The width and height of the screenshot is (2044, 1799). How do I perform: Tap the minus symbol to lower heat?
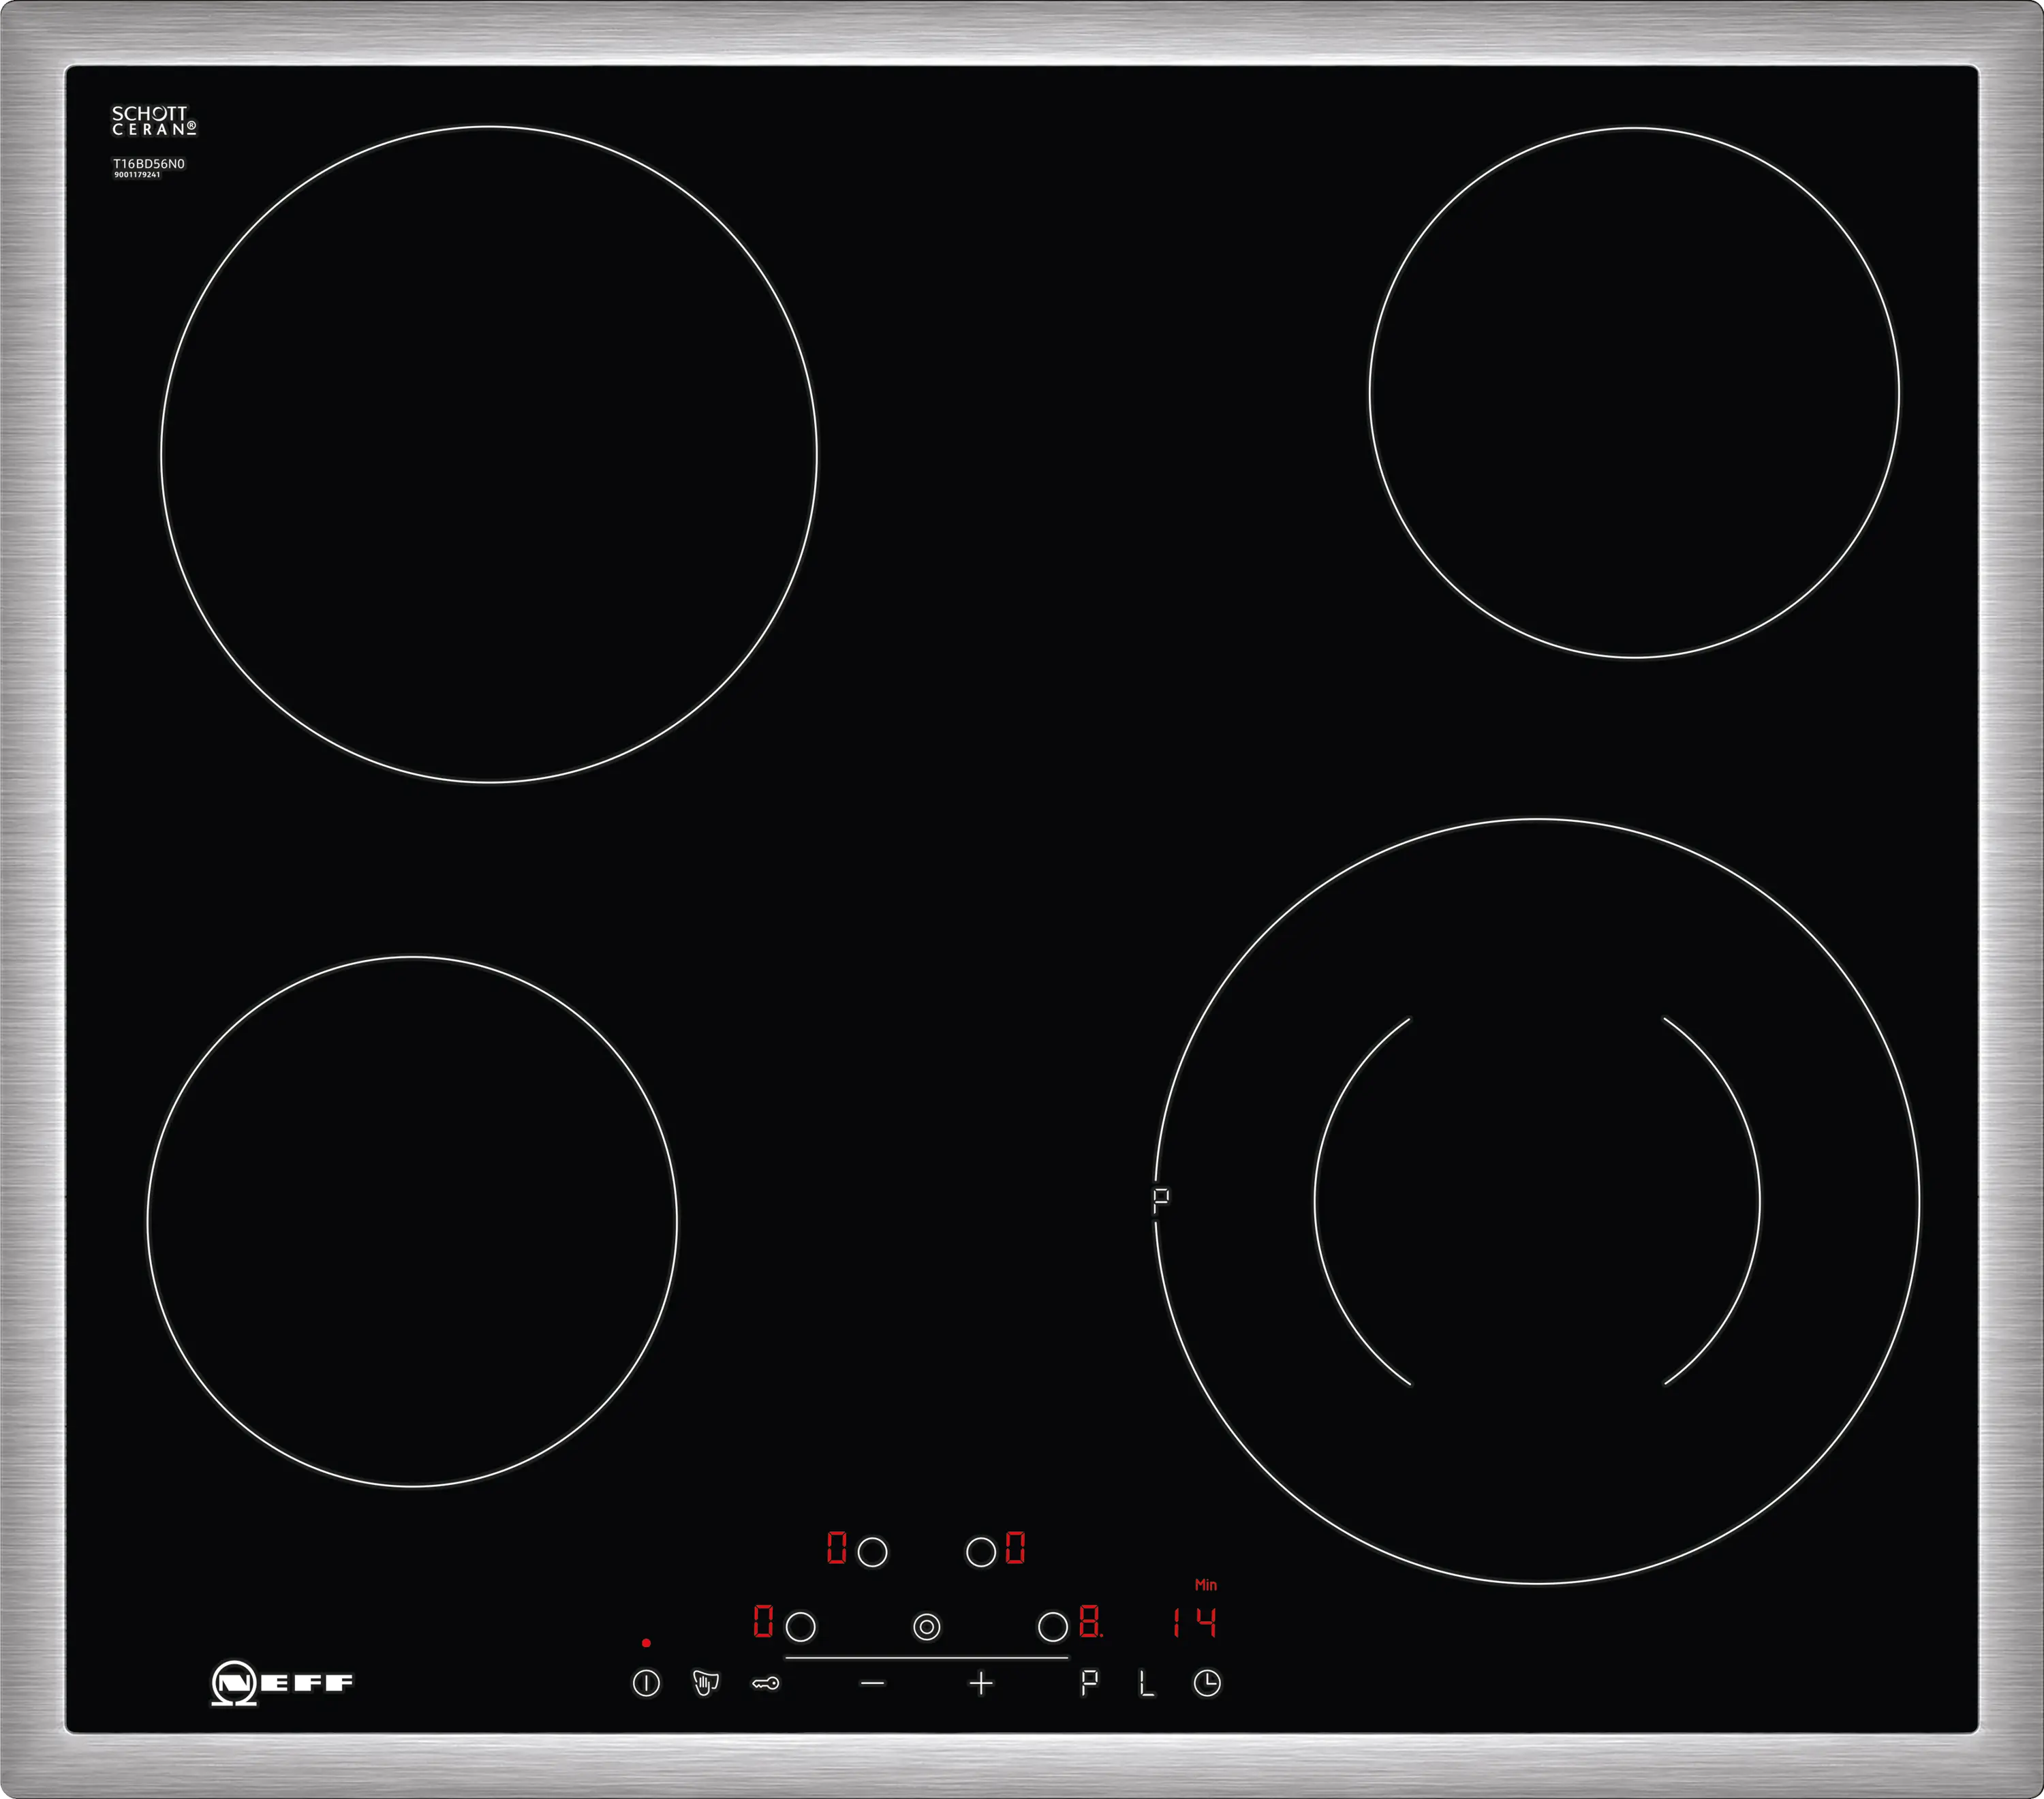click(x=872, y=1684)
